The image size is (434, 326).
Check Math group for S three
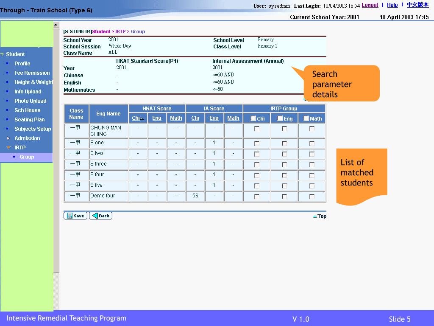point(312,165)
